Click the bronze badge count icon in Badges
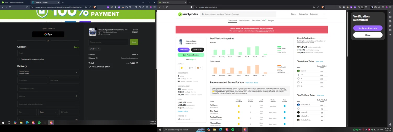The width and height of the screenshot is (393, 132). click(x=198, y=68)
